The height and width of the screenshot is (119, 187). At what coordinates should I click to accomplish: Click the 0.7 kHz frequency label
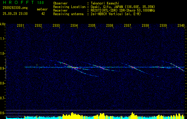2,98
